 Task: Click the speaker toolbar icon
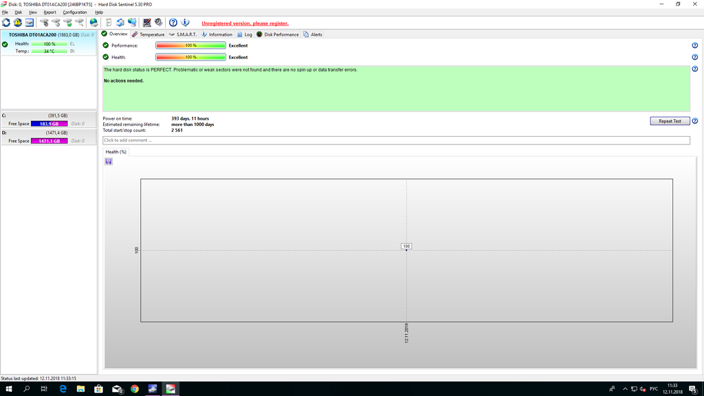159,23
